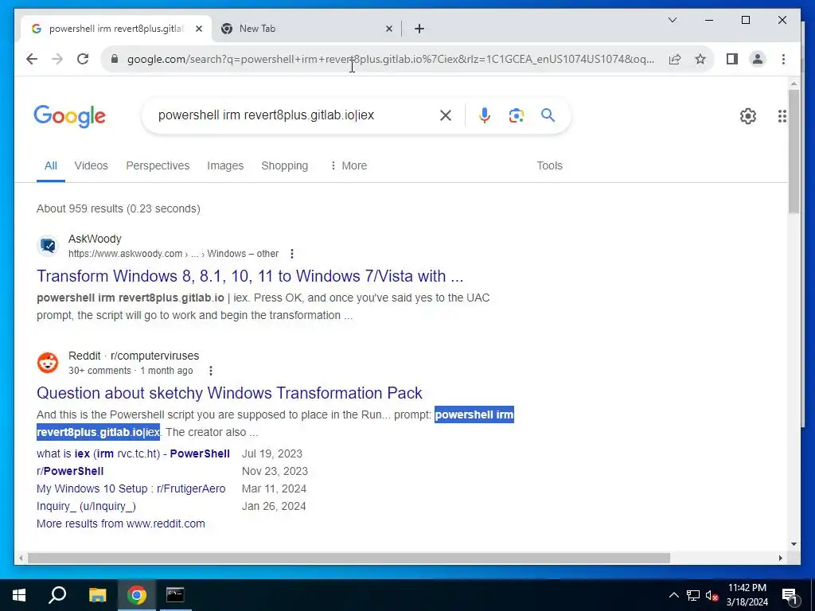Open Google quick settings gear
This screenshot has height=611, width=815.
748,116
